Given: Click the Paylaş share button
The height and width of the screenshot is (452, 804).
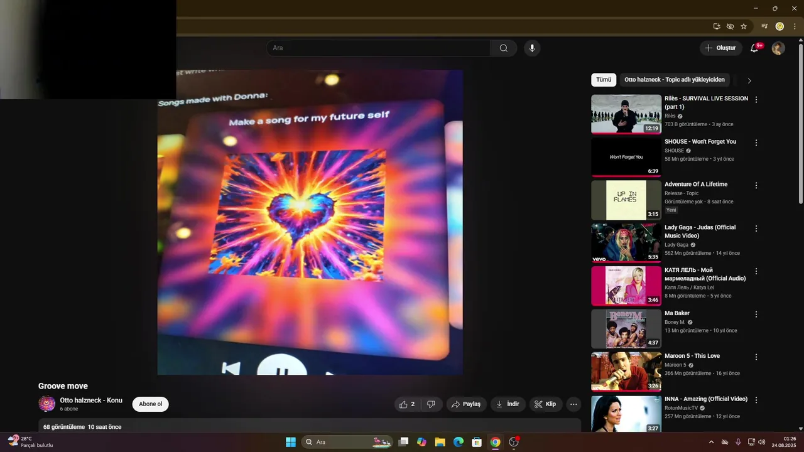Looking at the screenshot, I should (467, 404).
